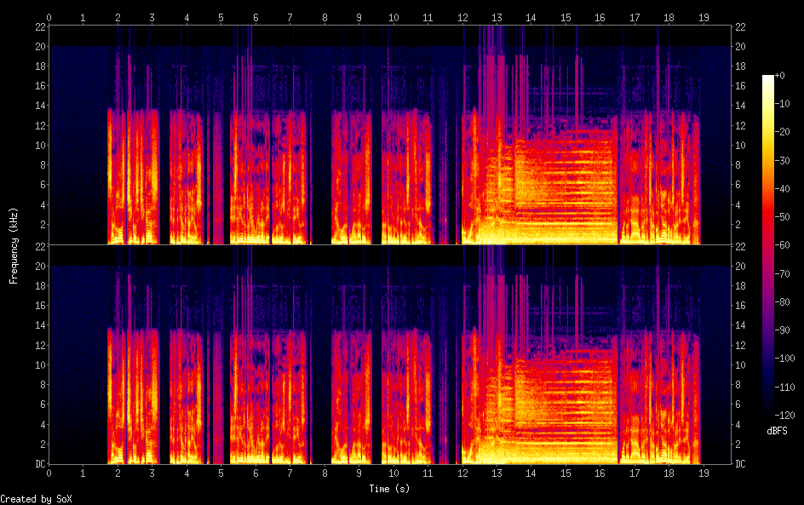The width and height of the screenshot is (804, 505).
Task: Click the '-50' label on the dBFS scale
Action: [783, 217]
